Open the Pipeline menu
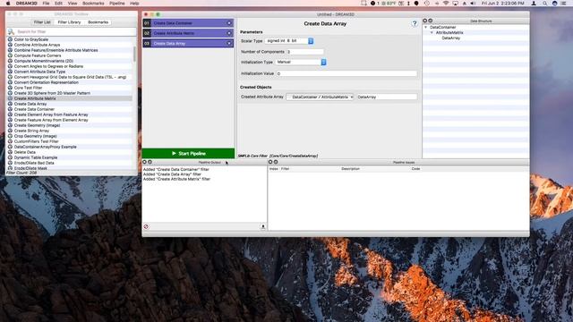573x322 pixels. (x=117, y=4)
